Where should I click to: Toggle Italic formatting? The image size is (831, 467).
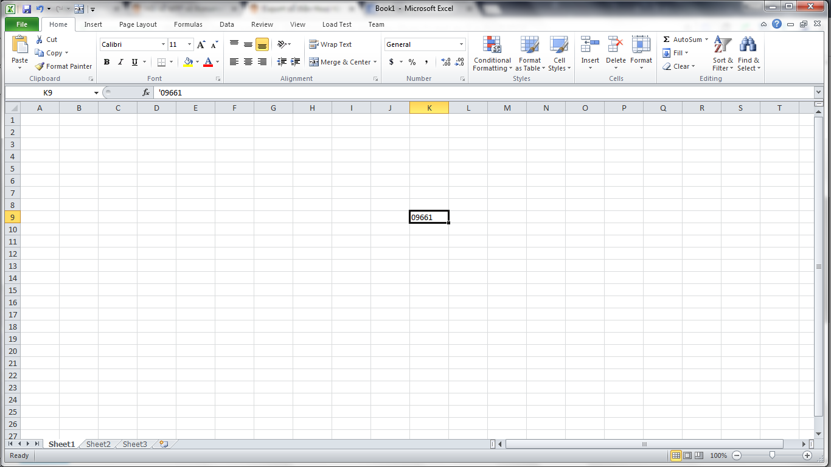click(x=120, y=62)
